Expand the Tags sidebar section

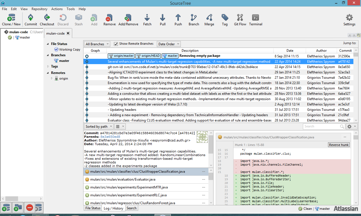(x=48, y=67)
